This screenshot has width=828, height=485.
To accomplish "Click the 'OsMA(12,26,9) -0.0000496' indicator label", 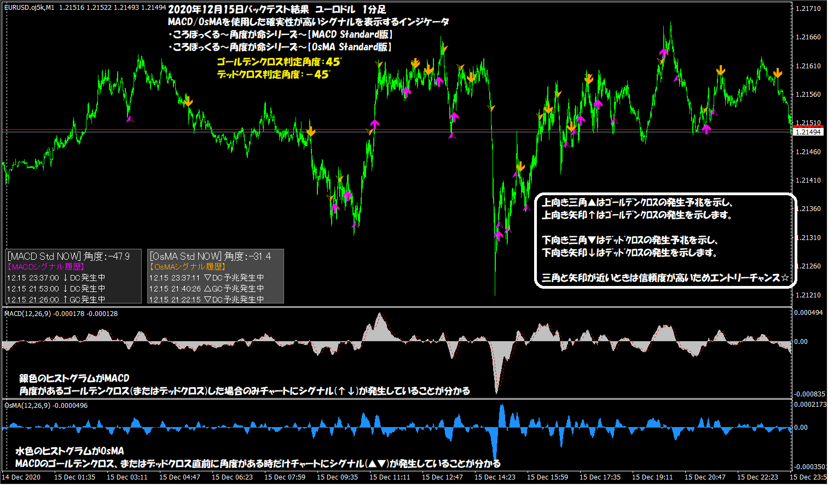I will coord(46,405).
